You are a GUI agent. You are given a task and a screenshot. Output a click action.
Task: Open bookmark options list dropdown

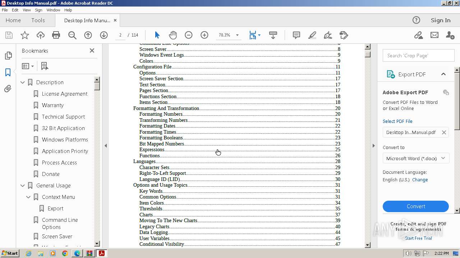28,66
